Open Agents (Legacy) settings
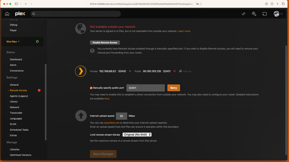Image resolution: width=289 pixels, height=162 pixels. pos(19,96)
